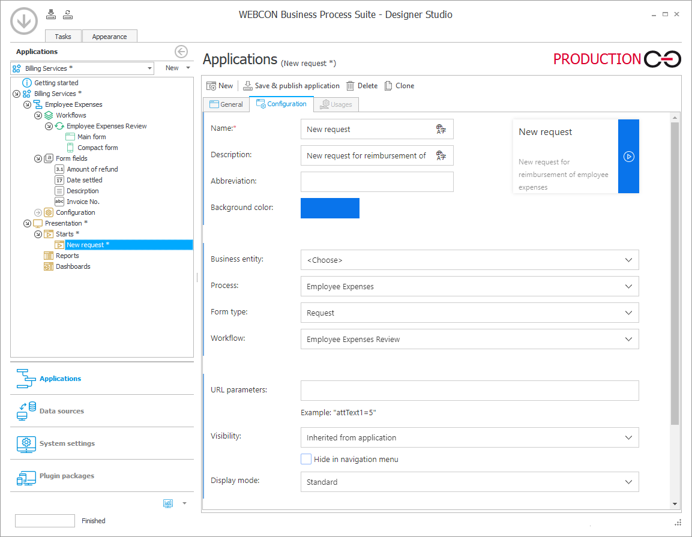Switch to the Usages tab

(x=336, y=104)
